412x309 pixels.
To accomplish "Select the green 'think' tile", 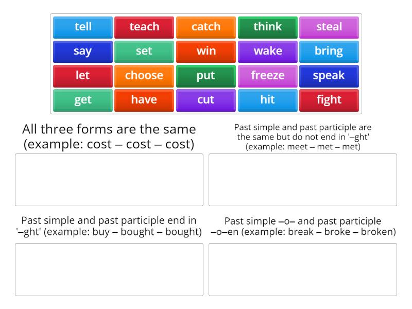I will 268,27.
